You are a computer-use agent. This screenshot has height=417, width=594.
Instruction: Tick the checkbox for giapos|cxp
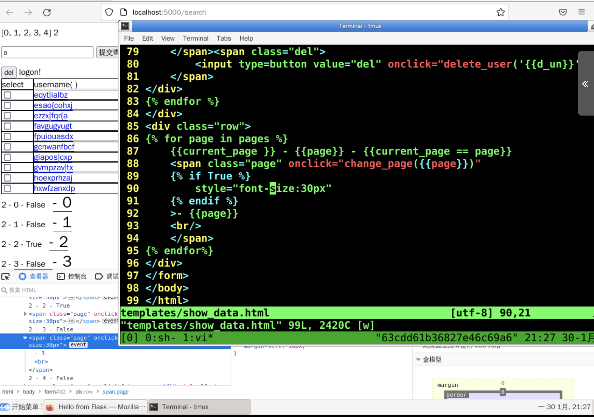[8, 157]
